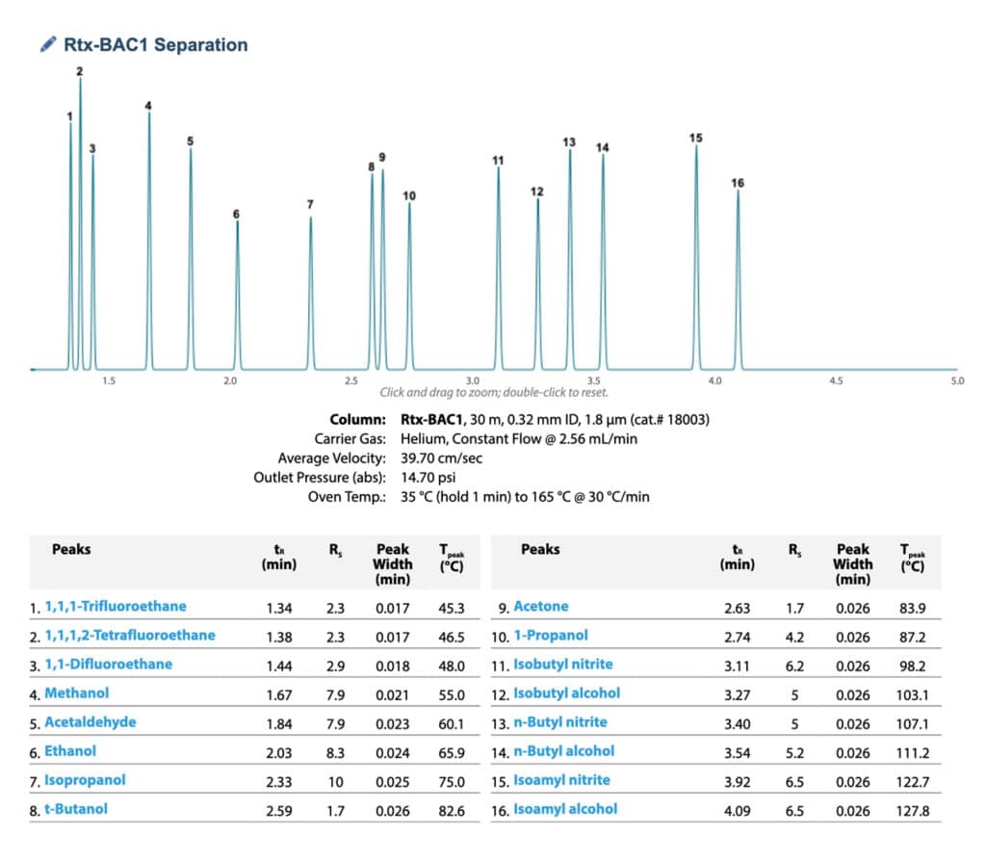This screenshot has width=986, height=862.
Task: Open the Acetone compound link
Action: point(541,607)
